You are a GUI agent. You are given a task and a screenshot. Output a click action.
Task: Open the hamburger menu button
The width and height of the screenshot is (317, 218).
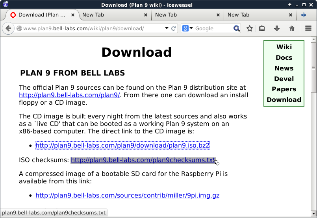(308, 28)
